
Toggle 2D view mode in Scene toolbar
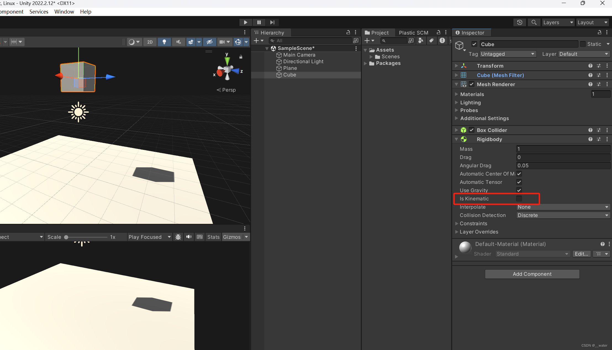(150, 42)
